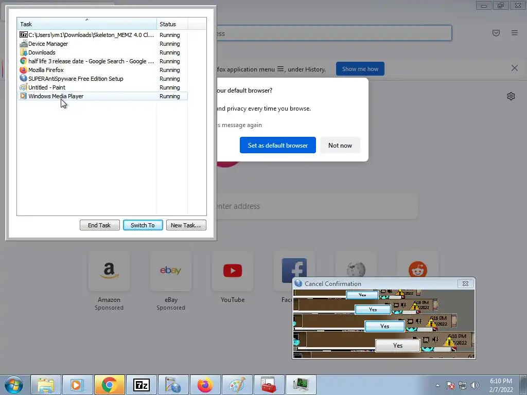Open Firefox new tab personalize gear
This screenshot has height=395, width=527.
511,96
